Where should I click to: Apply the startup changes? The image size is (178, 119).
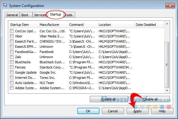point(138,111)
